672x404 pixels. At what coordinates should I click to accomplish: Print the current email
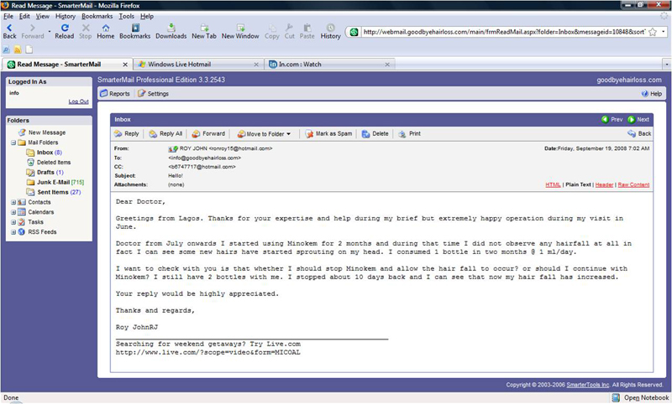click(x=410, y=133)
